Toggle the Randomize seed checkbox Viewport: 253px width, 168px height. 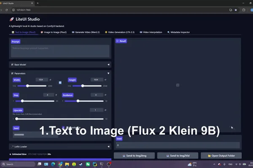63,128
